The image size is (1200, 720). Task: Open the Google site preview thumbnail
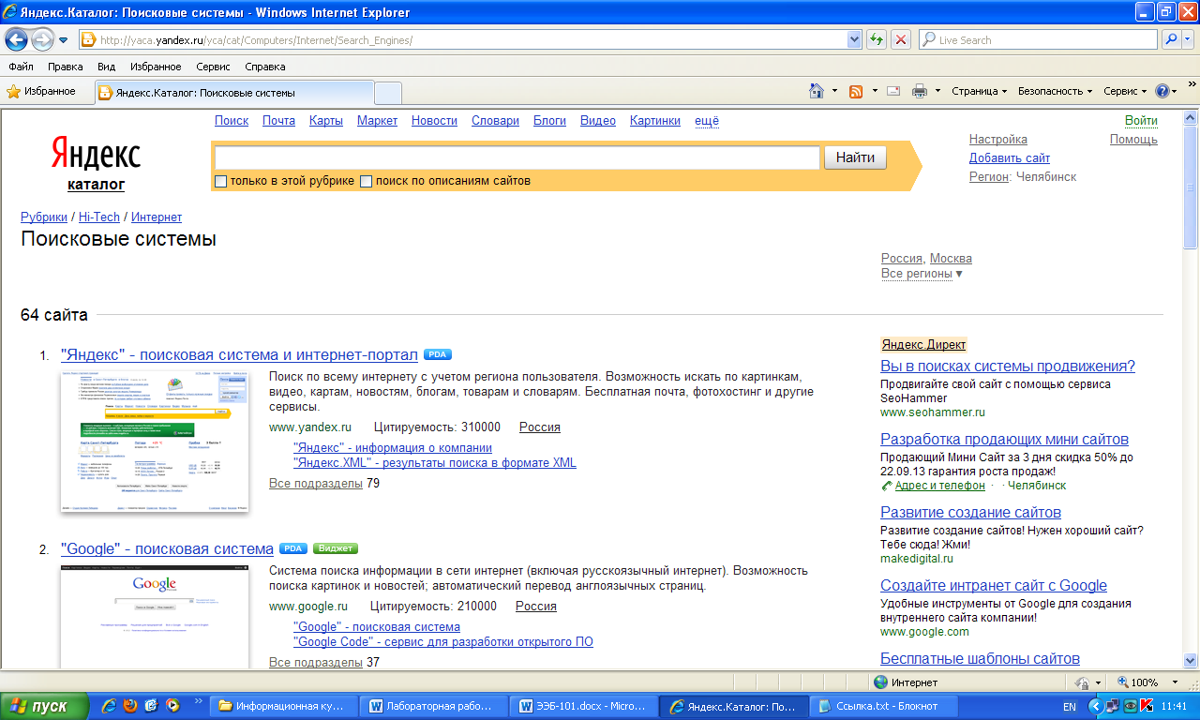pos(155,617)
